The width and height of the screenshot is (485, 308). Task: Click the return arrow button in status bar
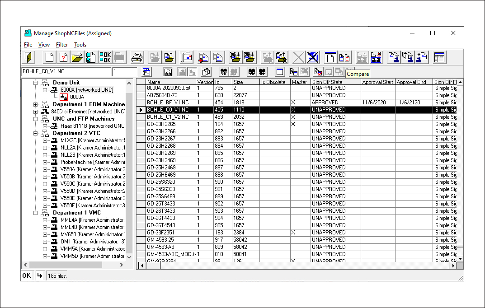point(40,275)
